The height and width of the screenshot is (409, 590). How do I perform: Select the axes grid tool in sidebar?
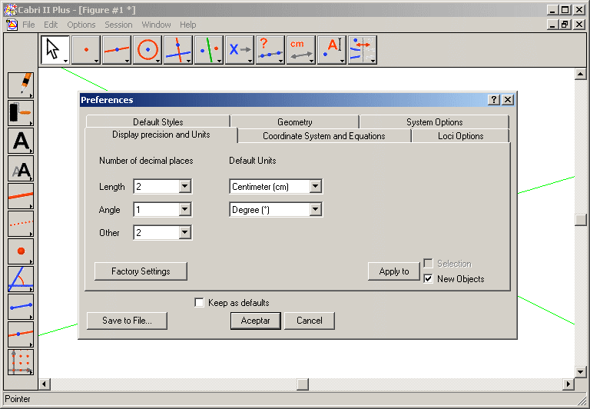coord(21,362)
